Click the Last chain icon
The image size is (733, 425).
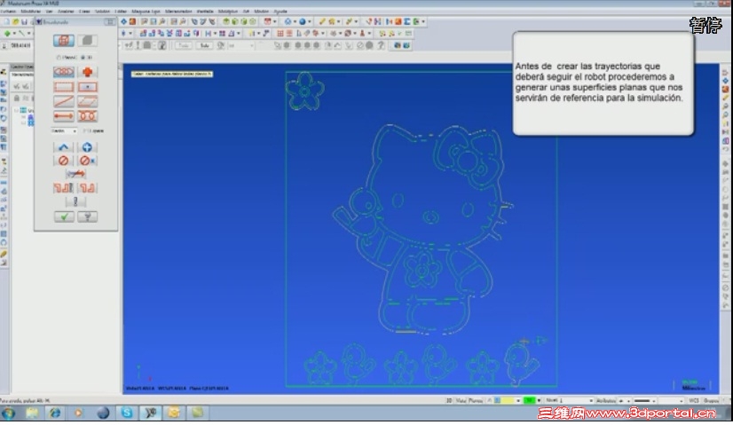tap(64, 147)
